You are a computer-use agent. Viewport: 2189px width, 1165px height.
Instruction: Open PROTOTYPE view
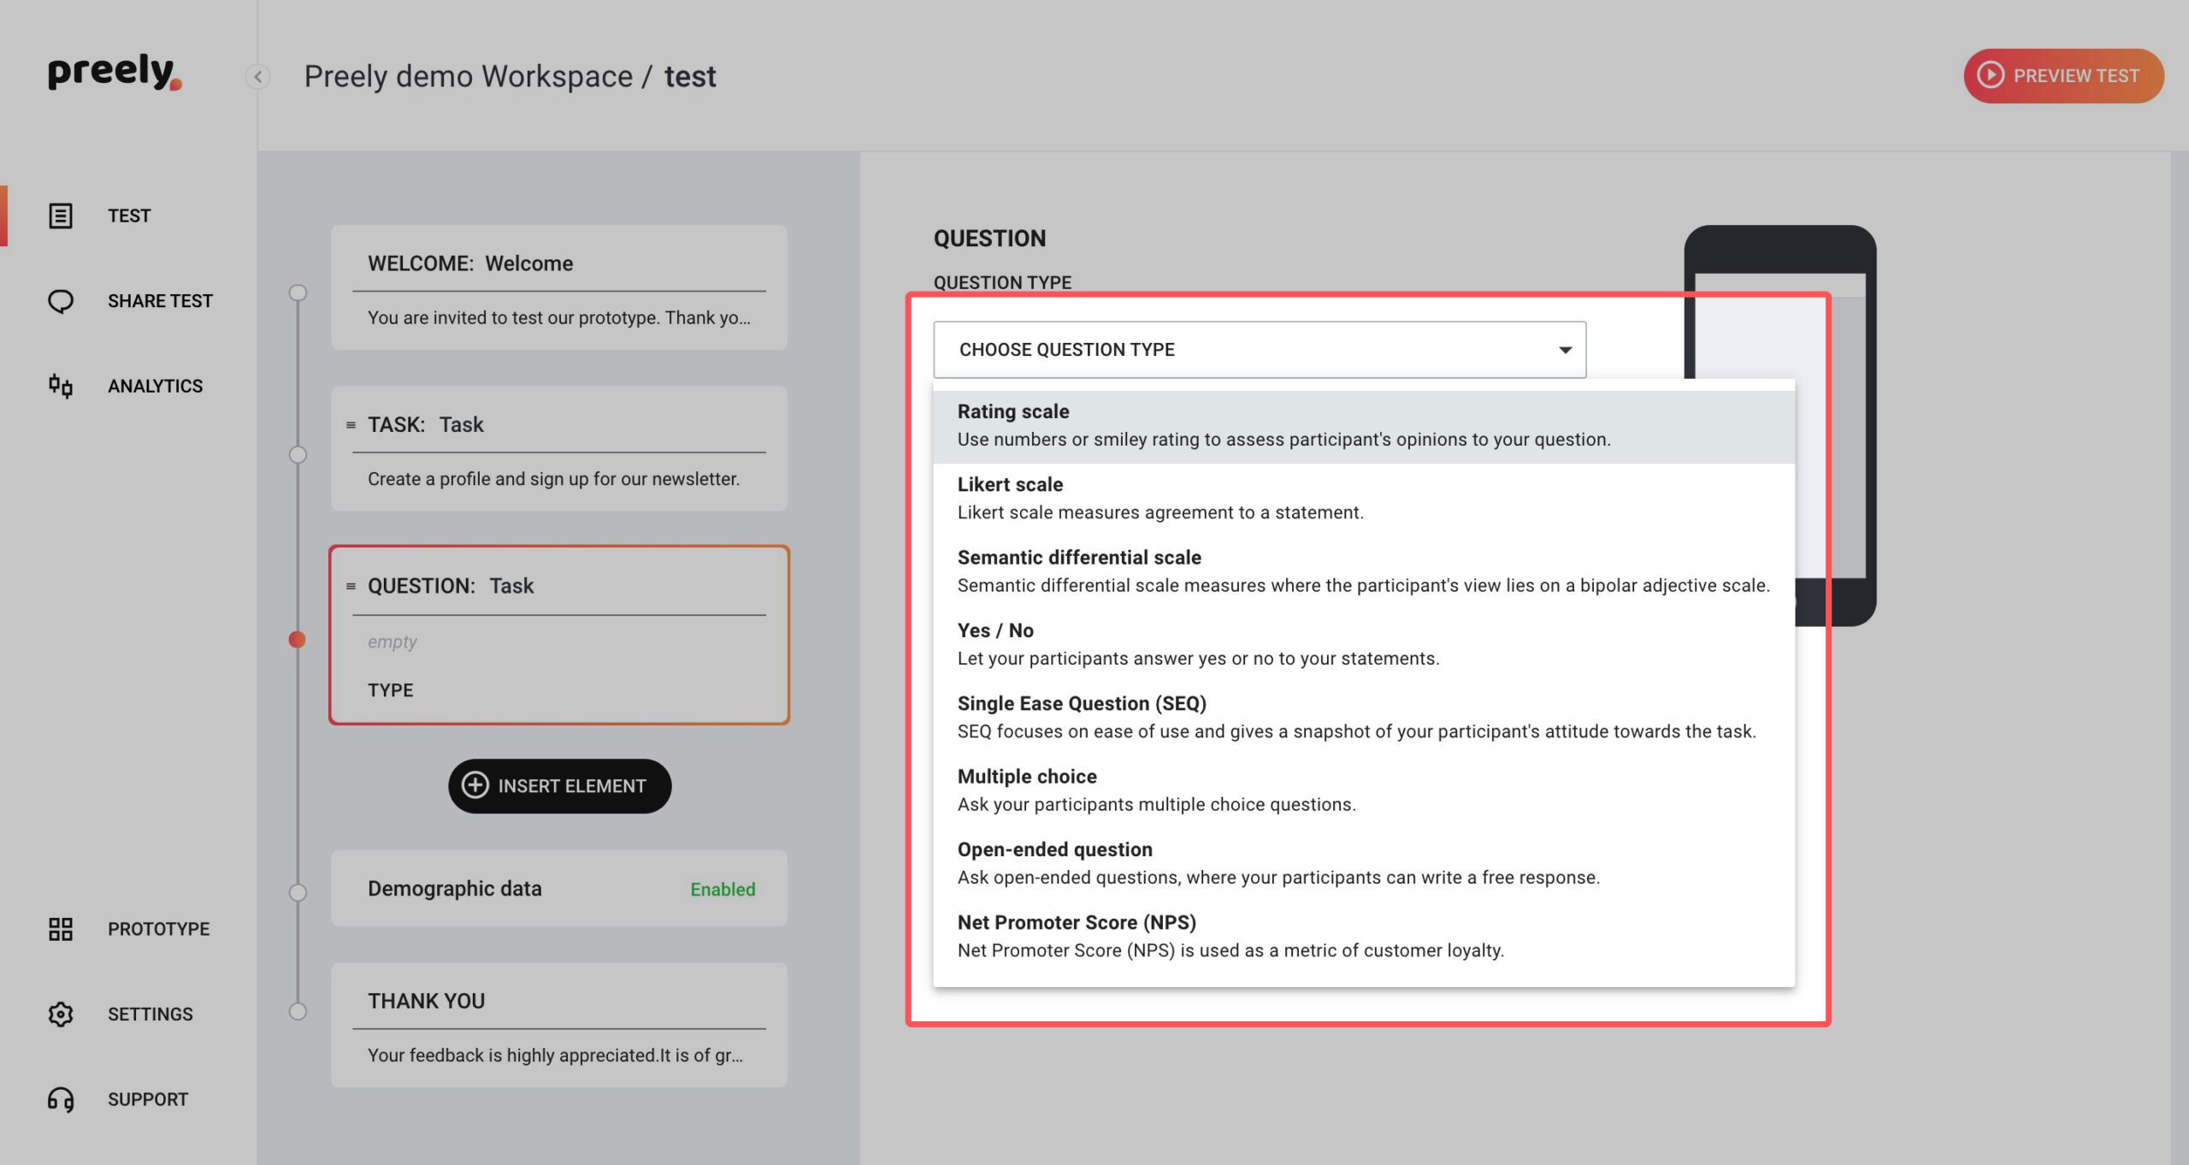point(129,927)
